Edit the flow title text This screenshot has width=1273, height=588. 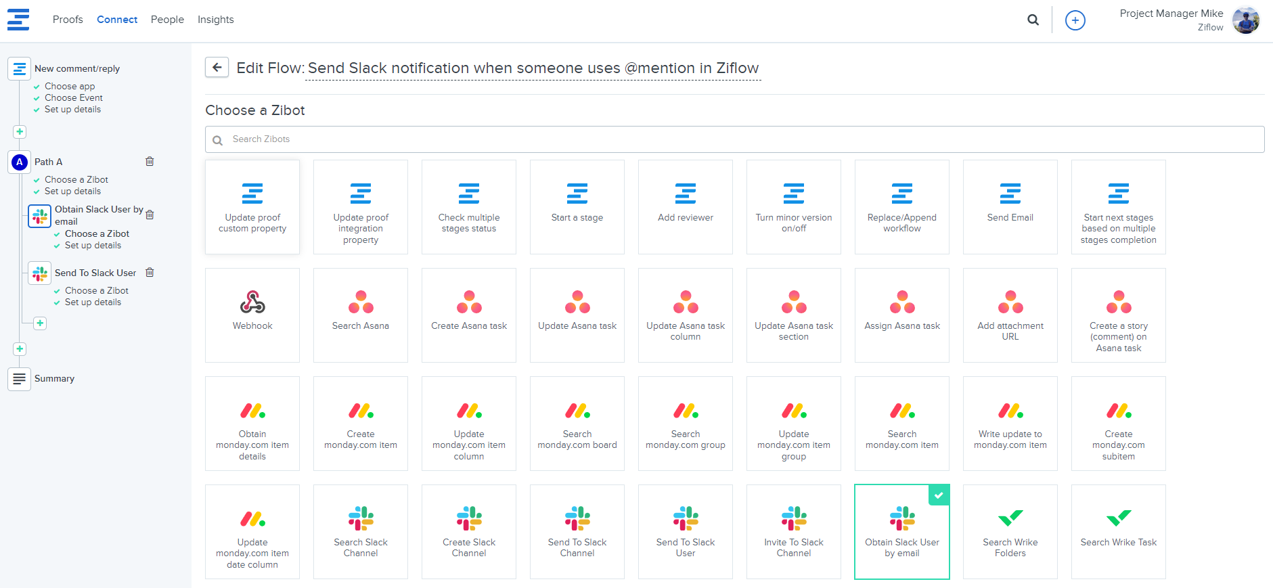click(533, 68)
